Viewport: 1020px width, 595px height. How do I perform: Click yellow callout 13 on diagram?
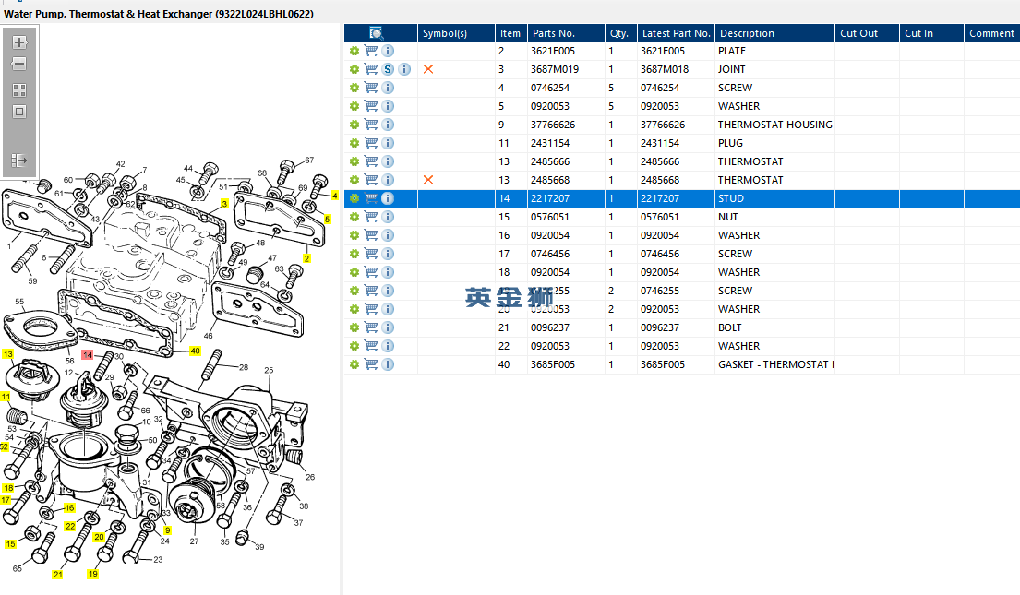8,354
